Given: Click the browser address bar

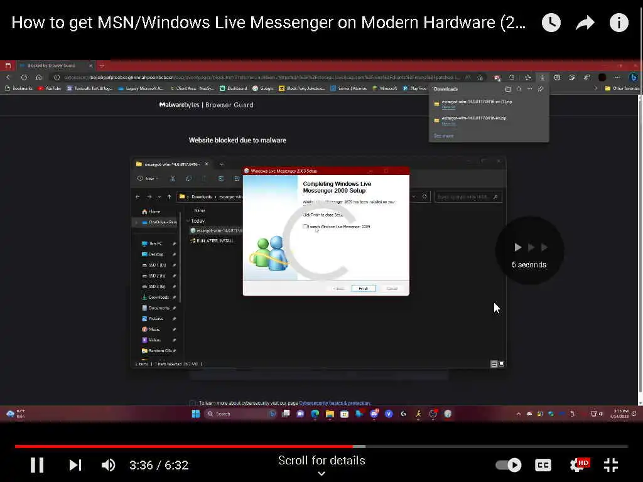Looking at the screenshot, I should click(x=262, y=77).
